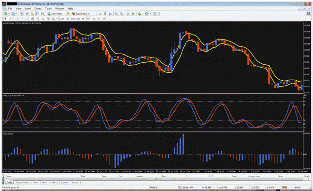Toggle the Market Watch window icon
The height and width of the screenshot is (191, 313).
[22, 14]
